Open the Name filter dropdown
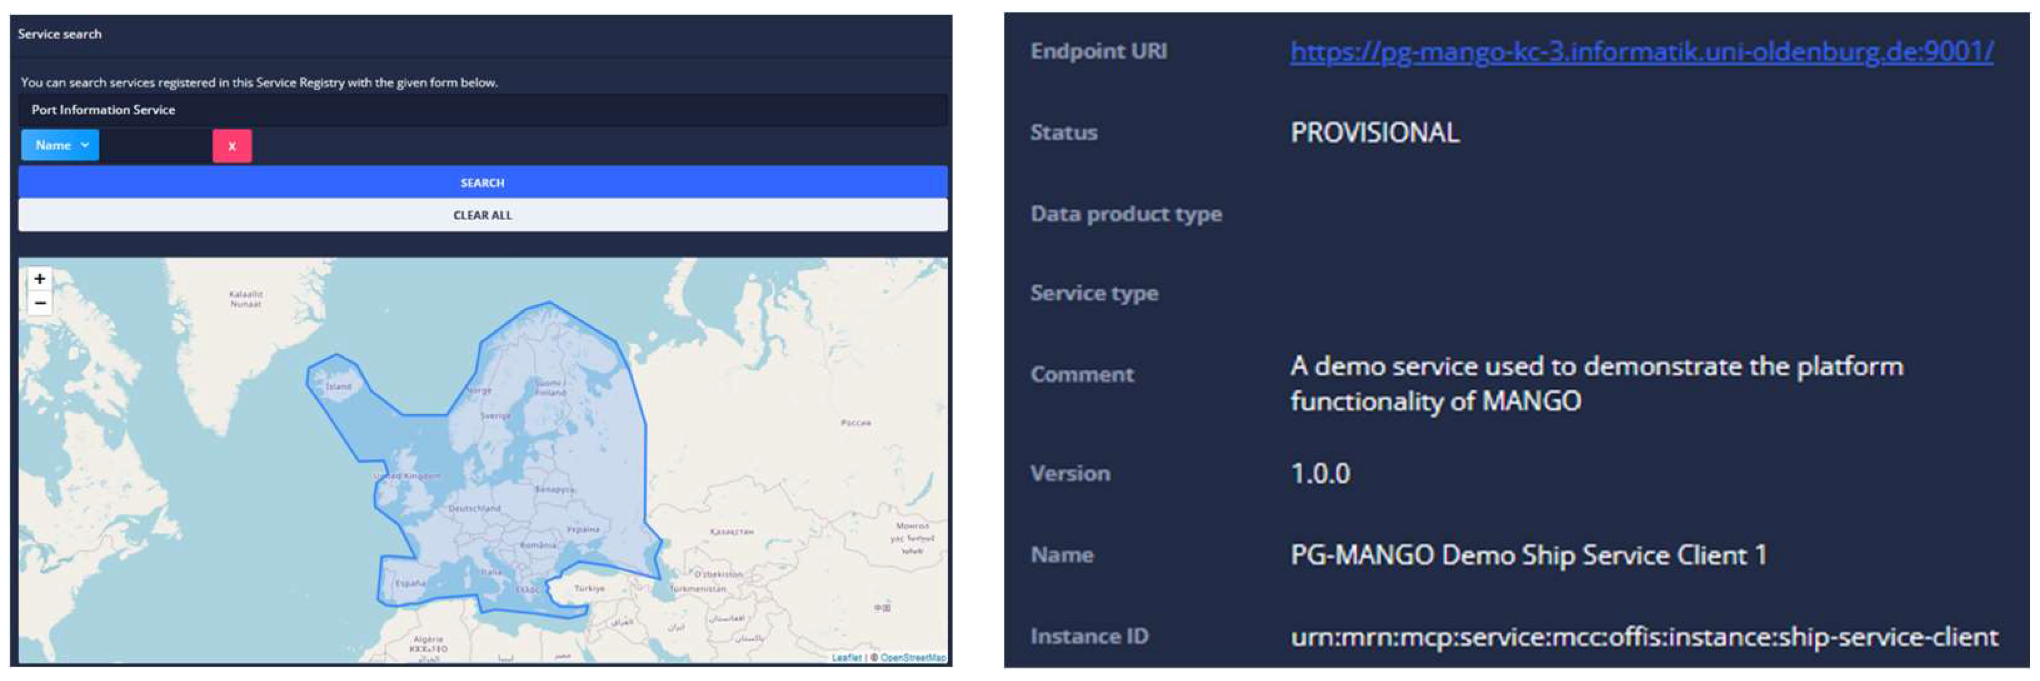This screenshot has width=2040, height=681. tap(60, 146)
